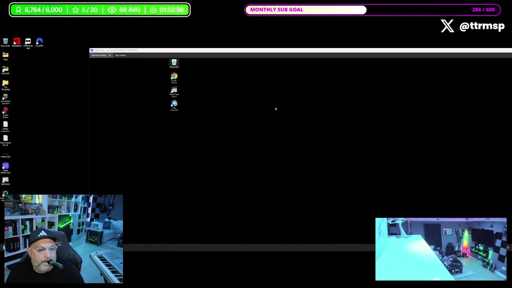Open the LilMar License Key text file
The height and width of the screenshot is (288, 512).
click(x=5, y=127)
